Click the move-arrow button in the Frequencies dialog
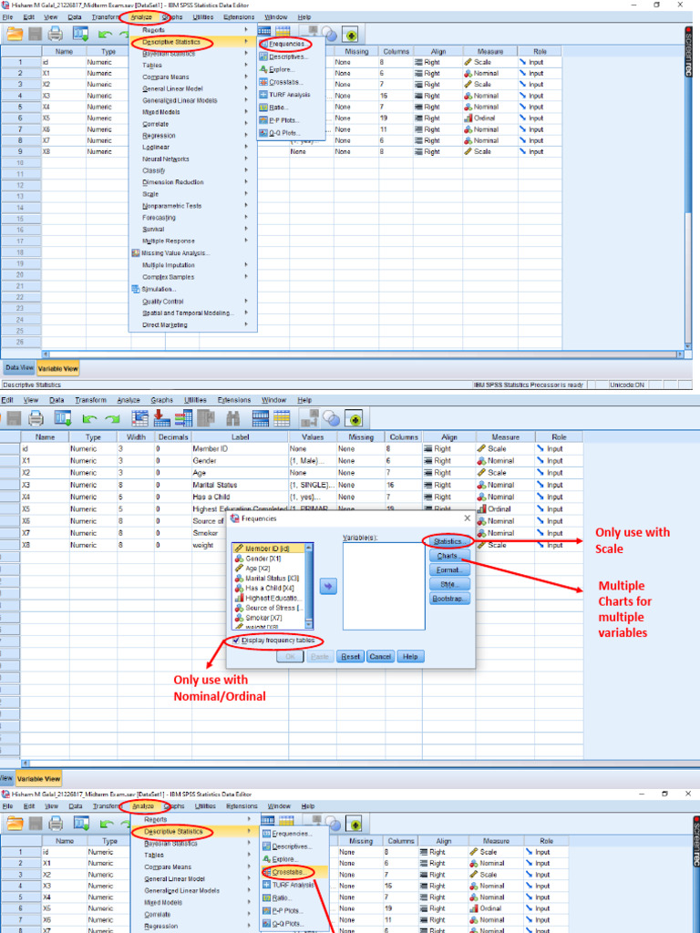Viewport: 700px width, 933px height. coord(328,586)
